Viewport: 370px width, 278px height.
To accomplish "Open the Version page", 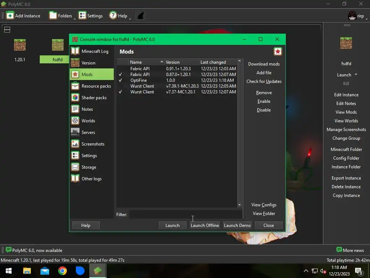I will 92,63.
